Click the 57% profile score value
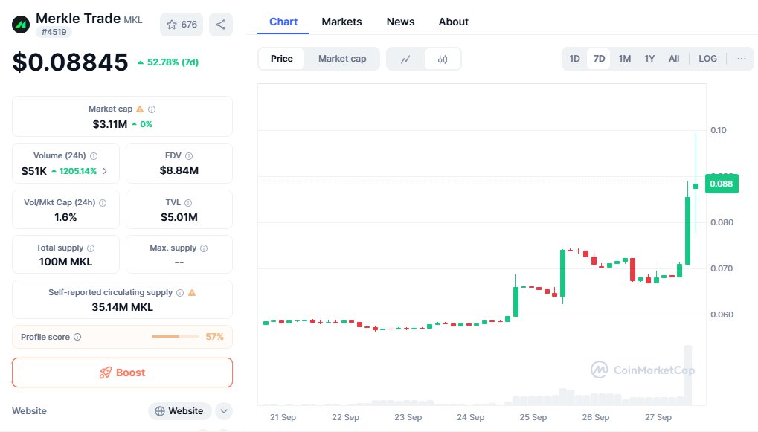 [x=215, y=337]
